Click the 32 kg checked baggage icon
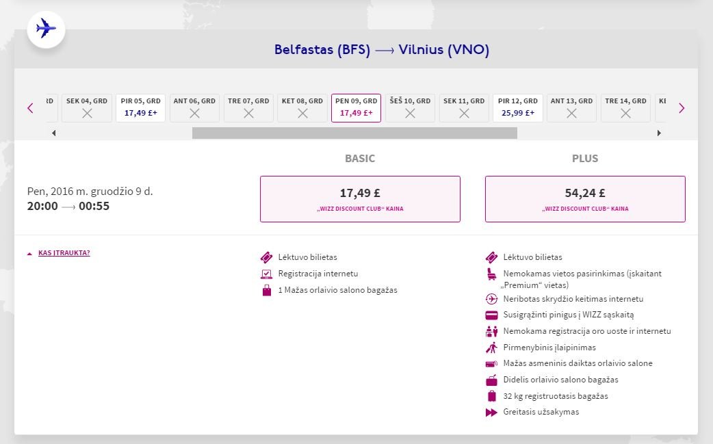Screen dimensions: 713x444 pos(491,396)
